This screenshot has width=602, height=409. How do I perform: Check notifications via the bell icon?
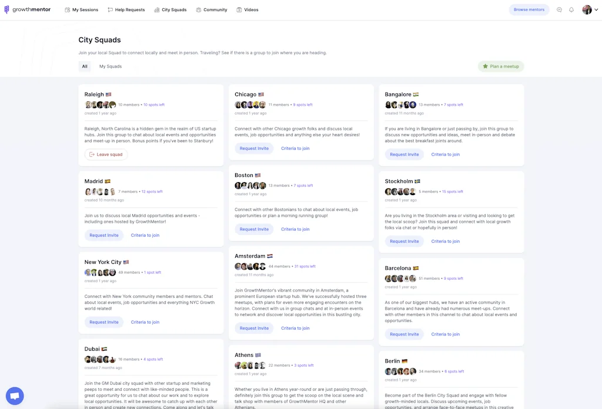coord(570,9)
